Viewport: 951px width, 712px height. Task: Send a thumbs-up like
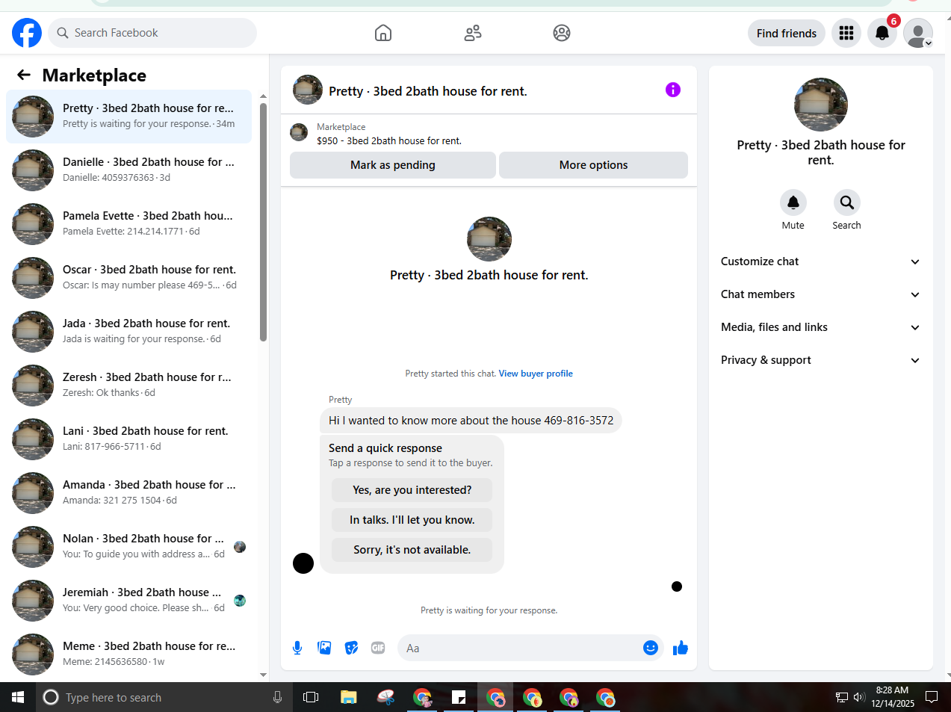[680, 648]
